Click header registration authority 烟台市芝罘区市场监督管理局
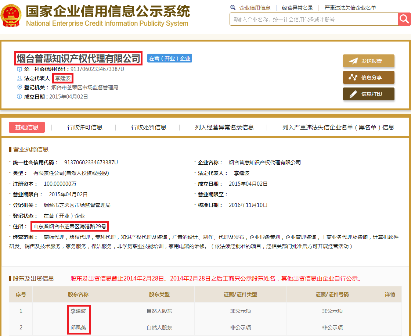 (85, 87)
